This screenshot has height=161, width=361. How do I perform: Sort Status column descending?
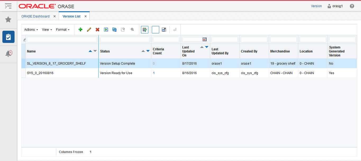pos(148,51)
